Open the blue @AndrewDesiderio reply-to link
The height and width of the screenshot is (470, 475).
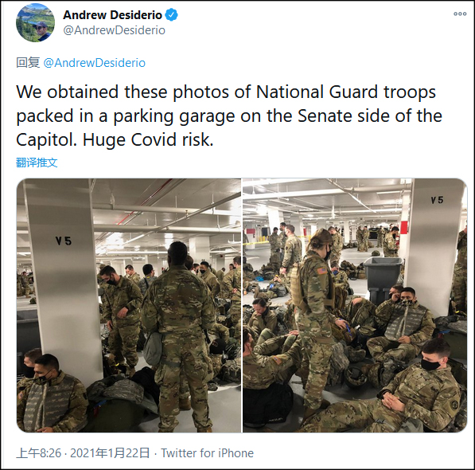94,63
